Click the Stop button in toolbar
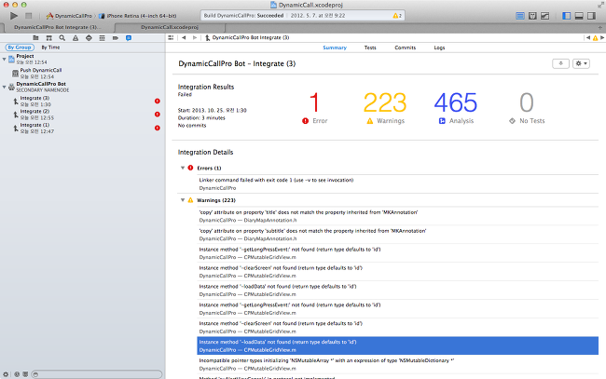The width and height of the screenshot is (606, 379). pos(29,16)
